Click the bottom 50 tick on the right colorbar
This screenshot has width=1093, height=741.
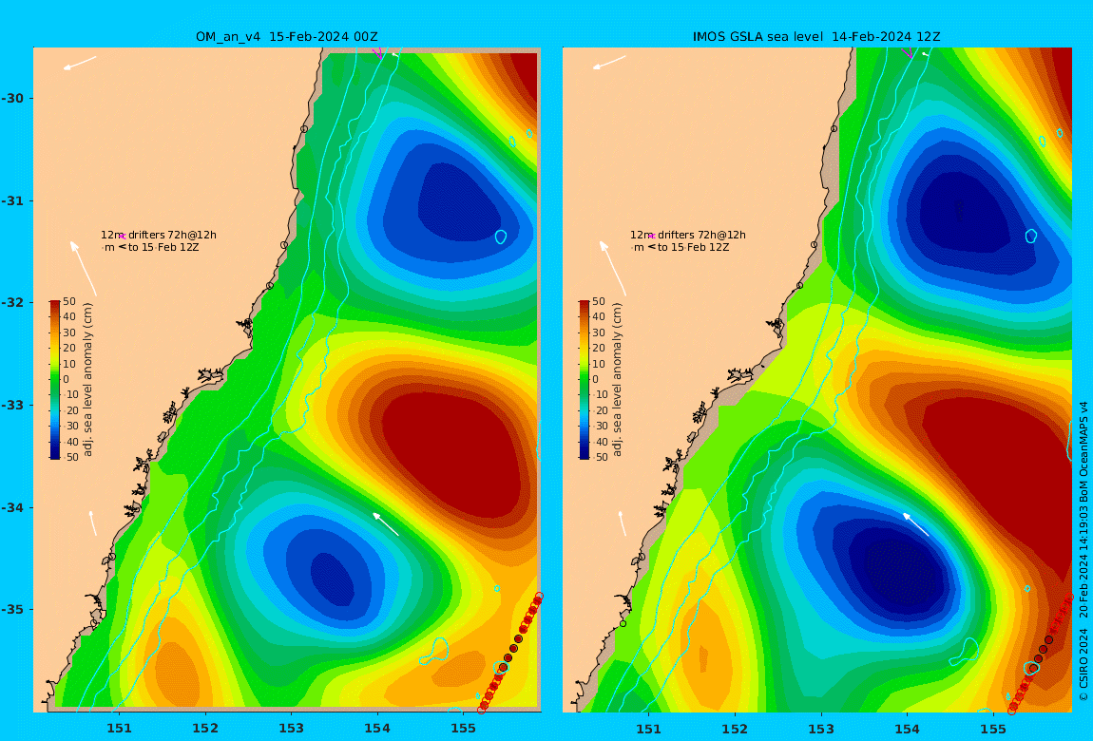tap(599, 457)
